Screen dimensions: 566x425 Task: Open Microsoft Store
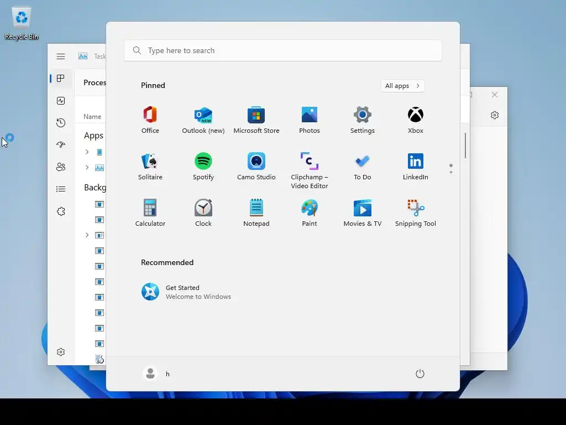point(256,120)
